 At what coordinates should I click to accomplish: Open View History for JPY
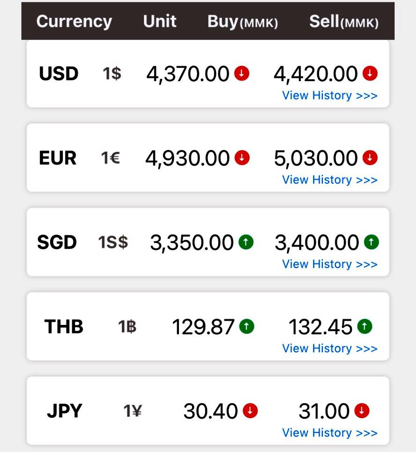(x=330, y=433)
